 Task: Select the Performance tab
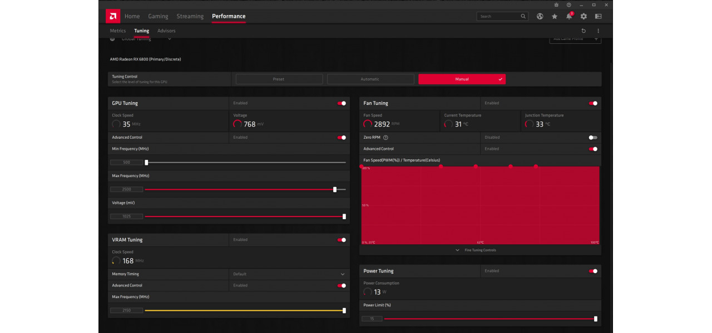[x=229, y=16]
